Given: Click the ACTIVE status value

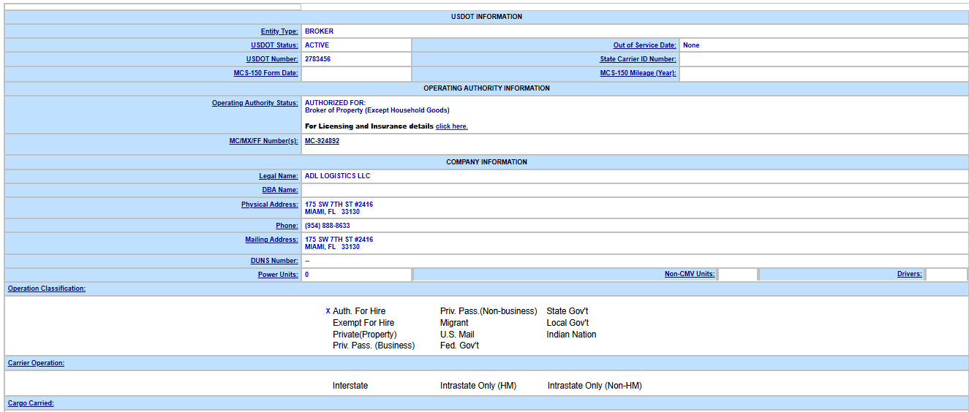Looking at the screenshot, I should 317,45.
